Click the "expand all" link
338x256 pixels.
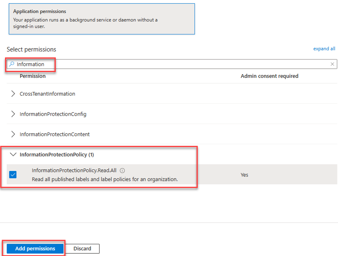point(324,49)
